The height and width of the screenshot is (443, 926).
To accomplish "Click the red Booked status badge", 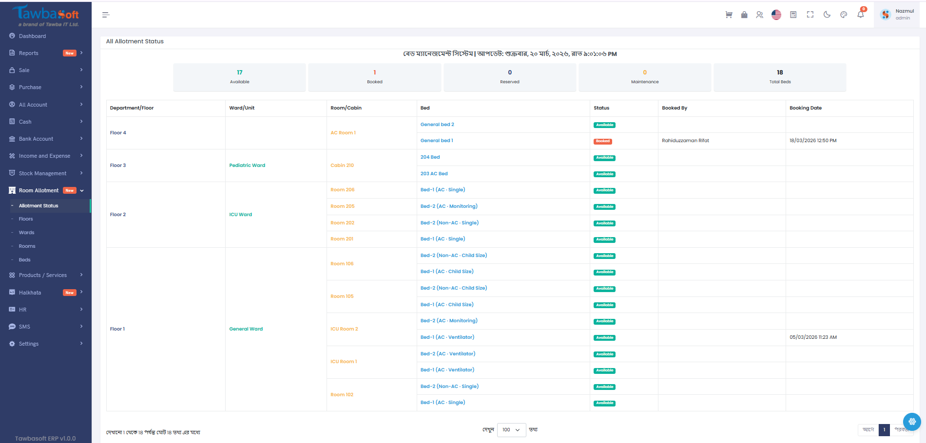I will pyautogui.click(x=603, y=141).
